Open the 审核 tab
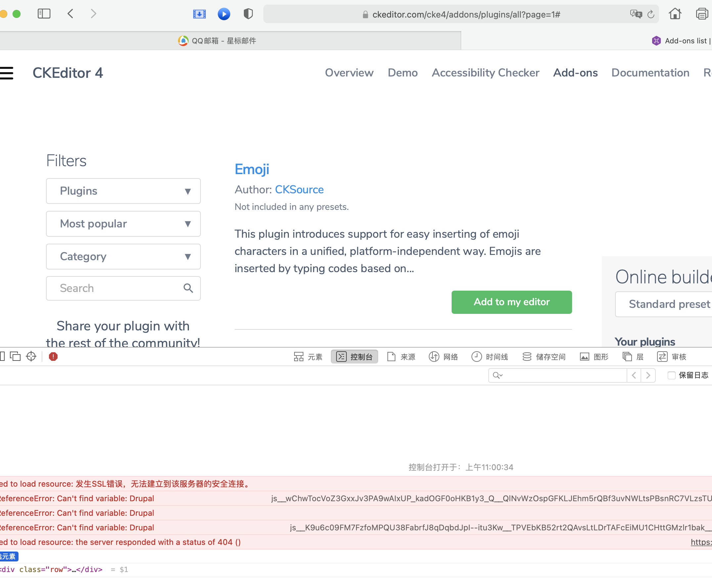The image size is (712, 580). click(672, 357)
